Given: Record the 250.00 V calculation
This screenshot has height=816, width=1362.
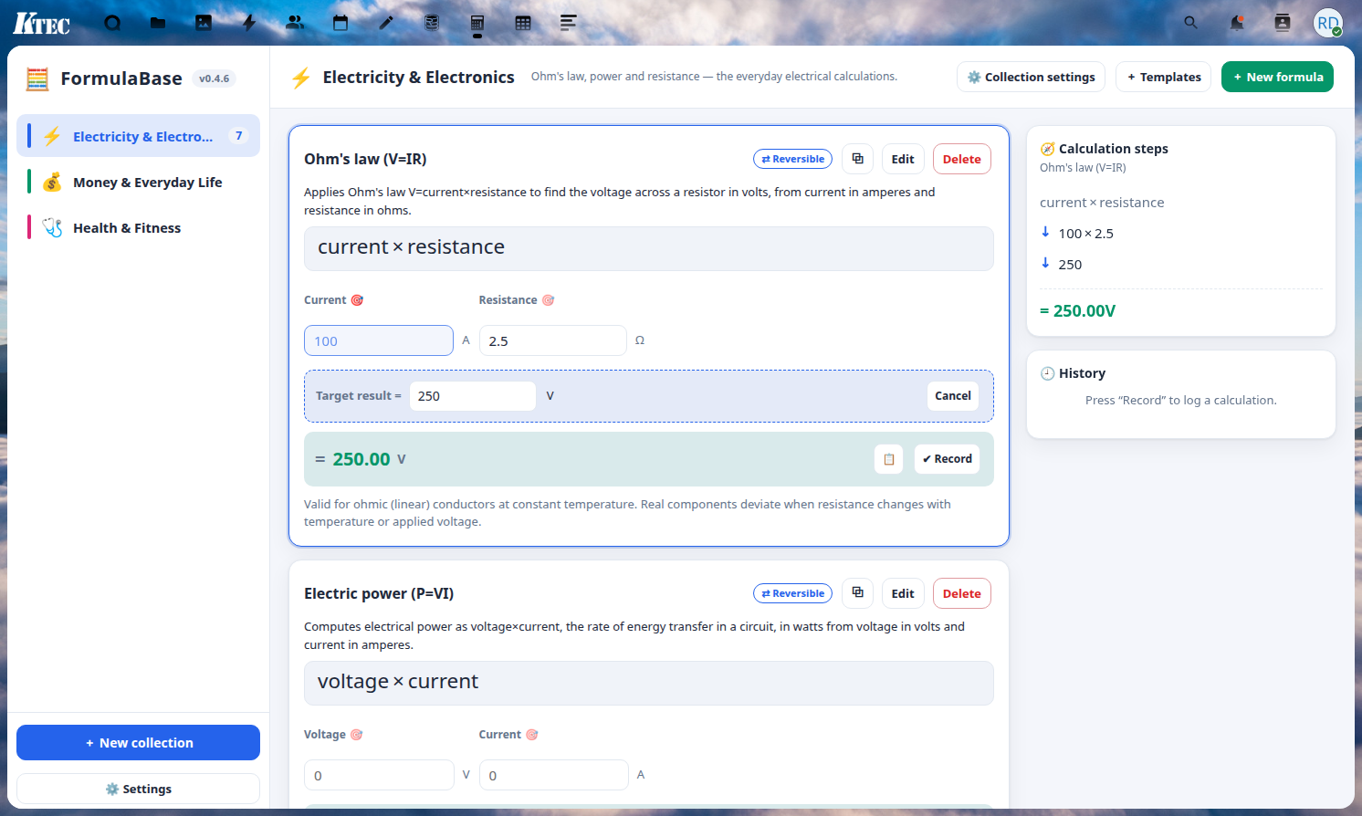Looking at the screenshot, I should (x=947, y=459).
